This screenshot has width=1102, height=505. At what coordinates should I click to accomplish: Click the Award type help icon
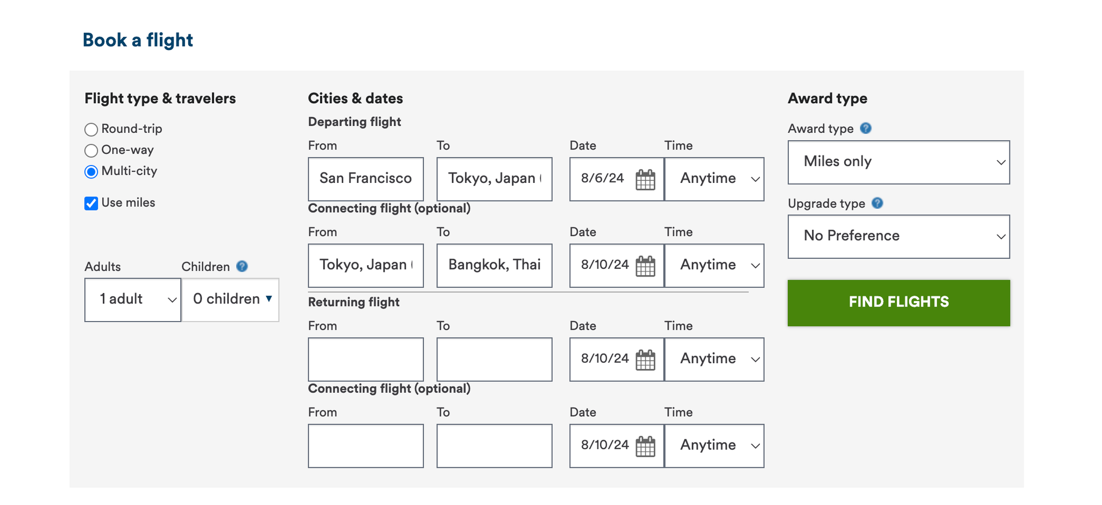(x=866, y=128)
